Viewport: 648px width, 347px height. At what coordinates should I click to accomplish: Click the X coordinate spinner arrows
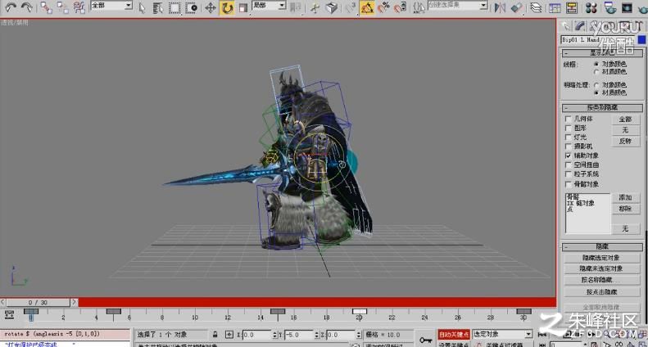(274, 334)
